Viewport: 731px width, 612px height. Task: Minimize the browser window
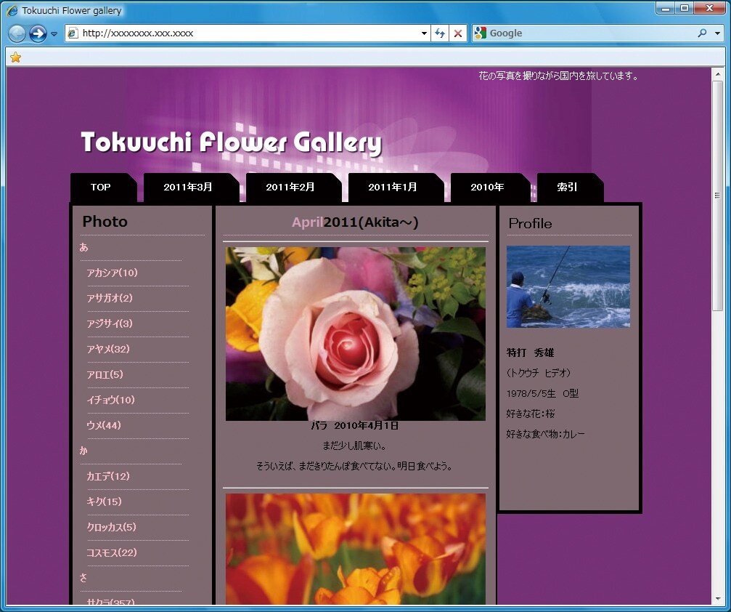tap(666, 9)
